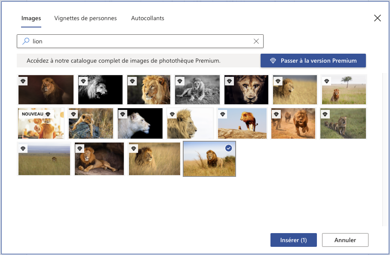The image size is (390, 255).
Task: Click premium badge on white lioness thumbnail
Action: coord(123,114)
